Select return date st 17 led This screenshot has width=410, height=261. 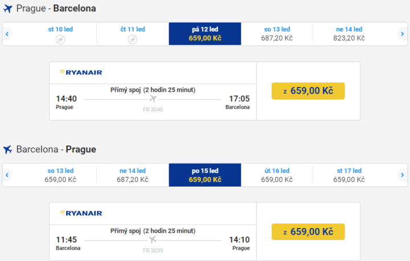tap(348, 175)
